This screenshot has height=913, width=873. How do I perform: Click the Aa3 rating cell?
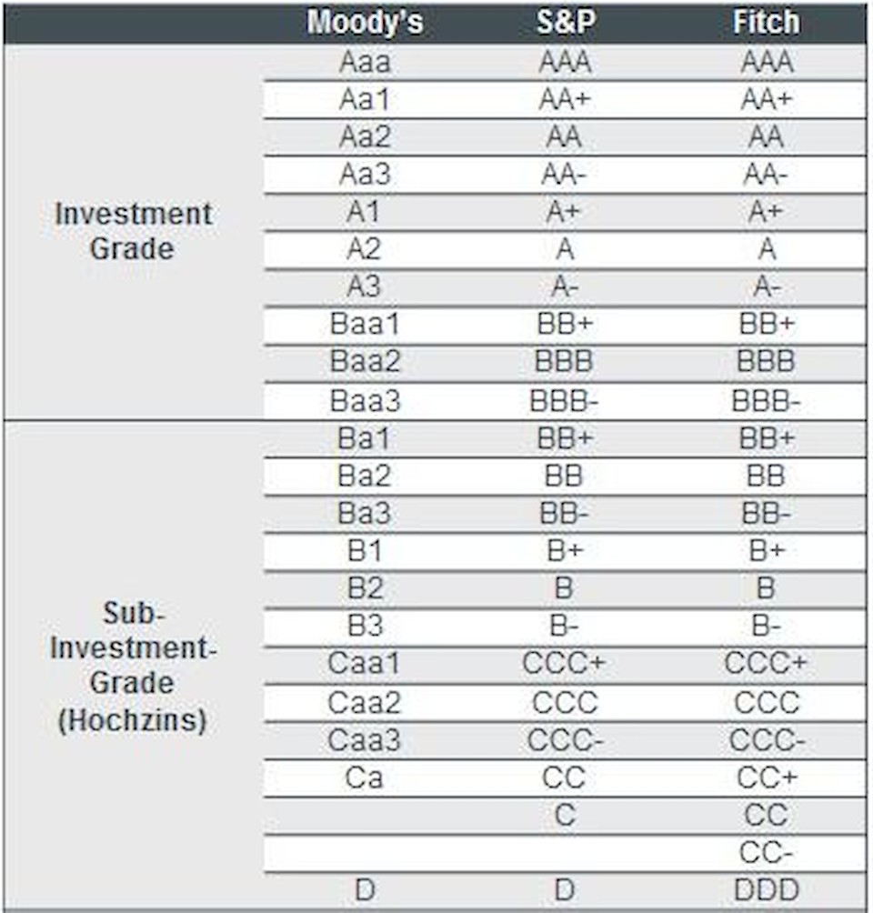(365, 175)
